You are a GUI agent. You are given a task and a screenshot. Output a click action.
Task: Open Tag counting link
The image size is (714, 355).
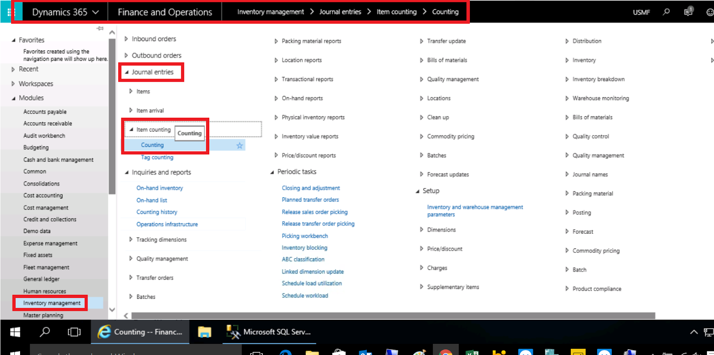tap(157, 157)
